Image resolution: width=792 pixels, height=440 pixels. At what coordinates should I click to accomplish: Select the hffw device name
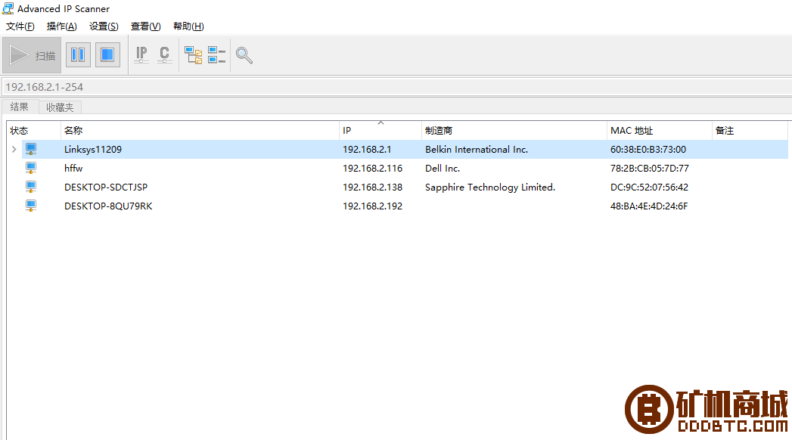click(x=73, y=168)
